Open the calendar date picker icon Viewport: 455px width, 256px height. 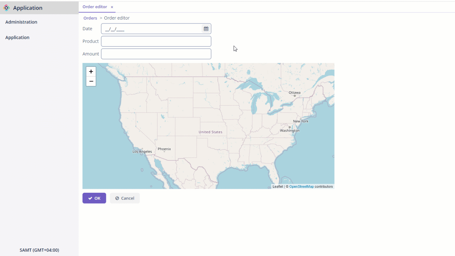[206, 29]
